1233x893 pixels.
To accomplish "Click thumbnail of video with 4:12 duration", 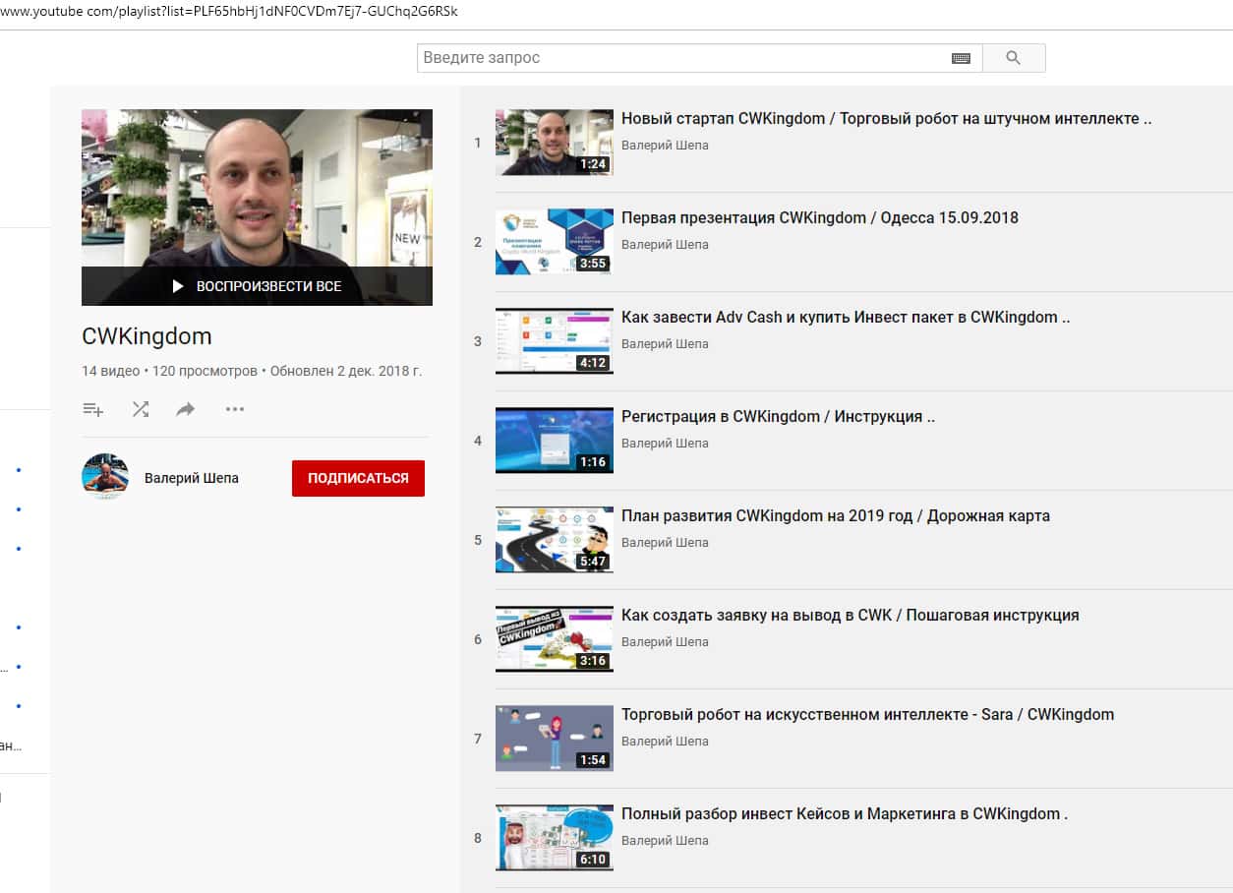I will 555,341.
